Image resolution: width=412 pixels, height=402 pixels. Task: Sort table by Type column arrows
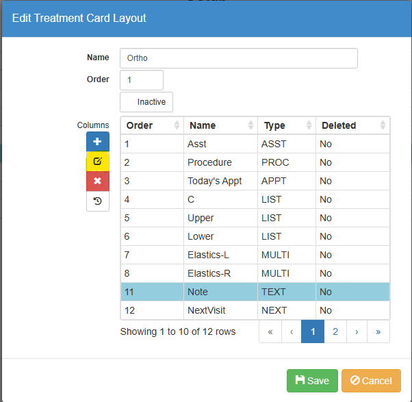click(x=309, y=125)
